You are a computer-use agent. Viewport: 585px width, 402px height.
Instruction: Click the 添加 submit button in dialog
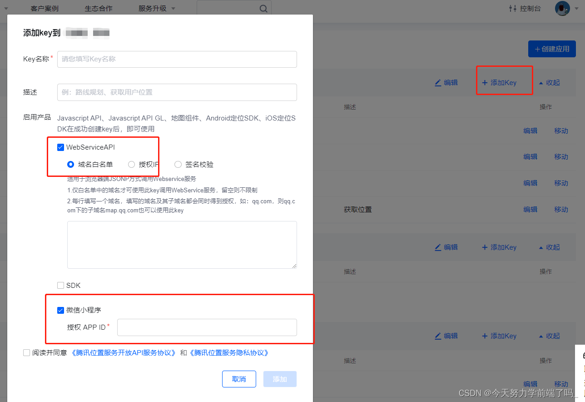point(280,379)
